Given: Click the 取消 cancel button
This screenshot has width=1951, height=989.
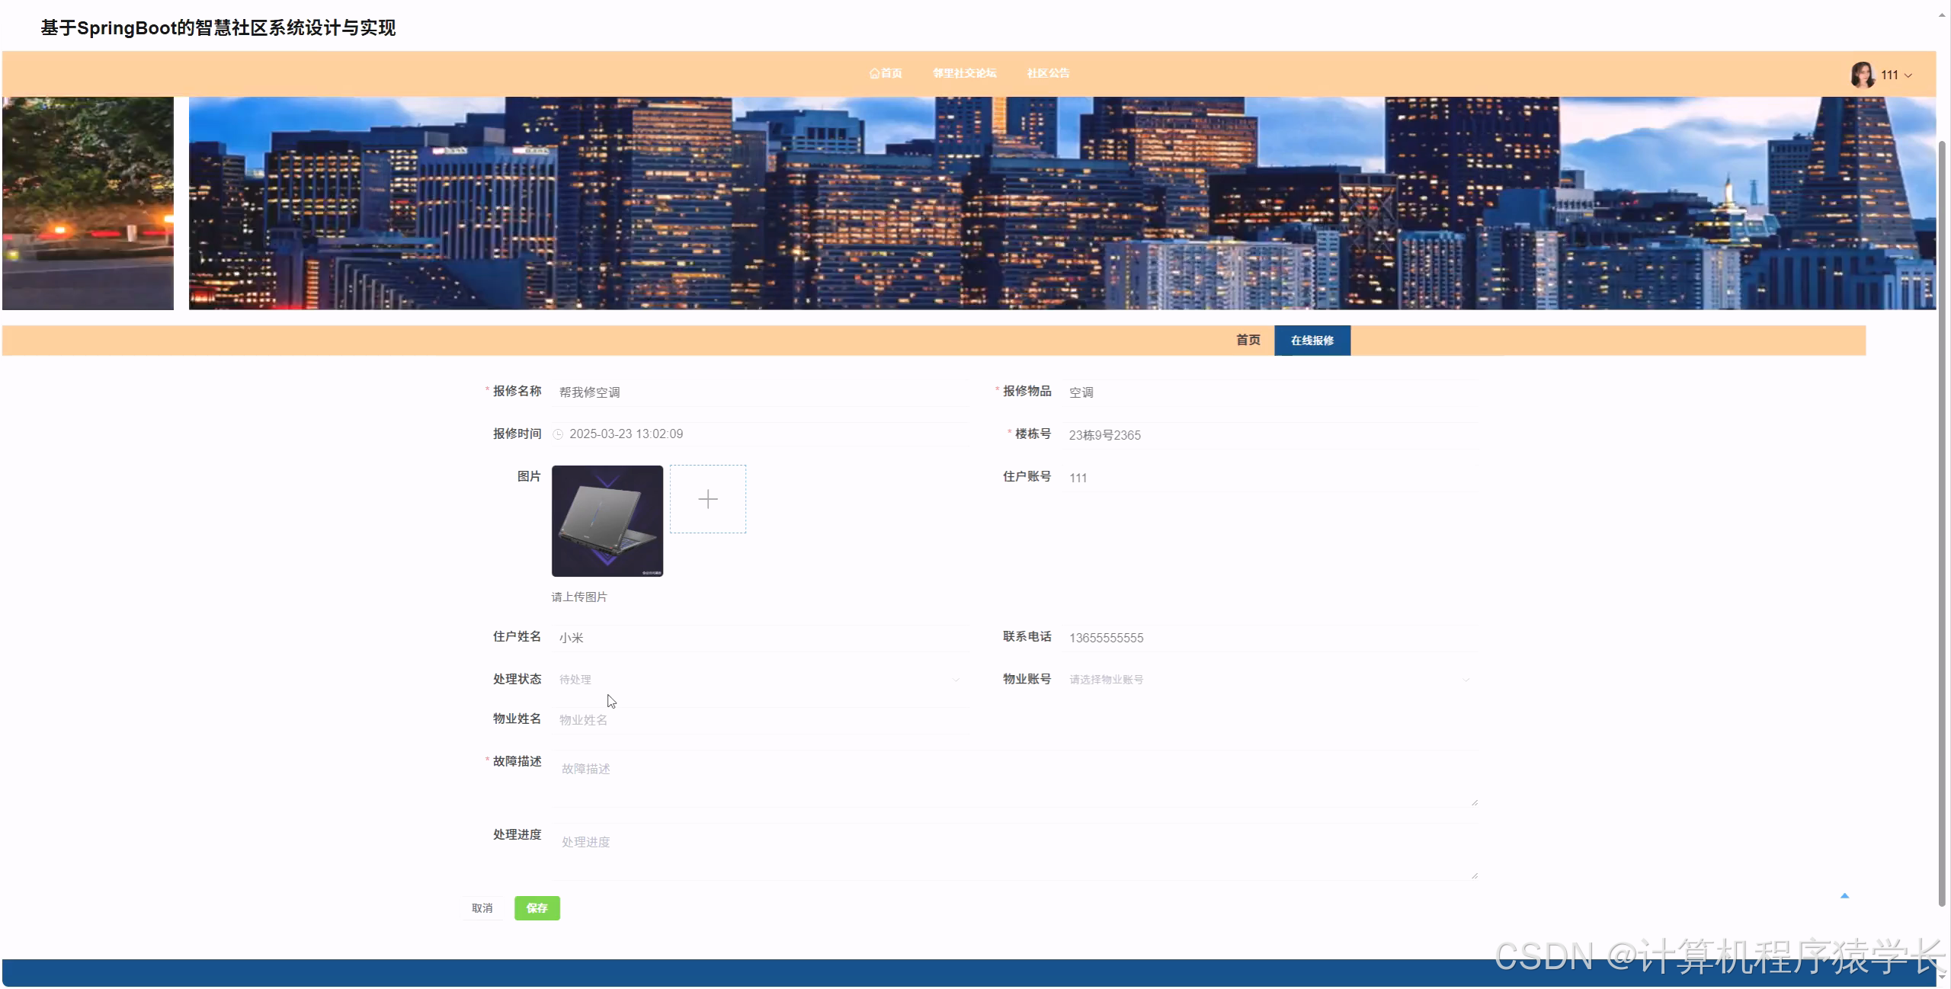Looking at the screenshot, I should click(482, 907).
